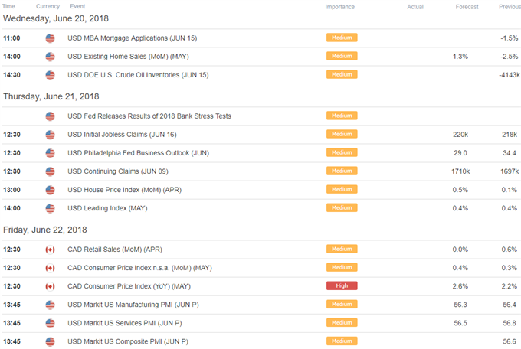The width and height of the screenshot is (521, 349).
Task: Click the US flag beside Leading Index
Action: pos(50,208)
